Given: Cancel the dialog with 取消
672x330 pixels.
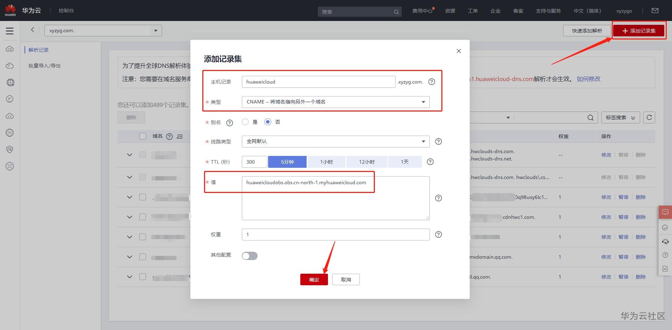Looking at the screenshot, I should pos(346,280).
